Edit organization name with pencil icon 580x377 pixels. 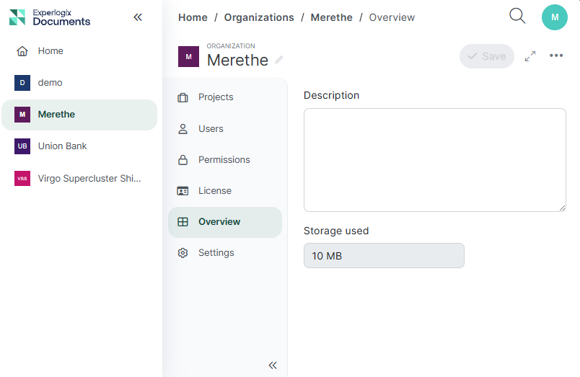point(279,60)
